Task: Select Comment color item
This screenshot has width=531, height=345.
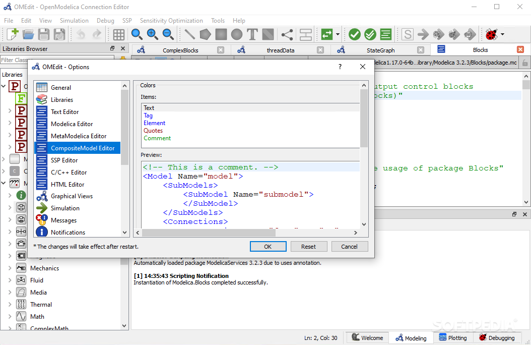Action: click(157, 138)
